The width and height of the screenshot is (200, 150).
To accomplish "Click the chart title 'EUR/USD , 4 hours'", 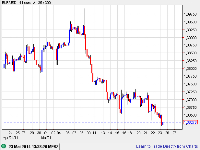I will pos(17,2).
